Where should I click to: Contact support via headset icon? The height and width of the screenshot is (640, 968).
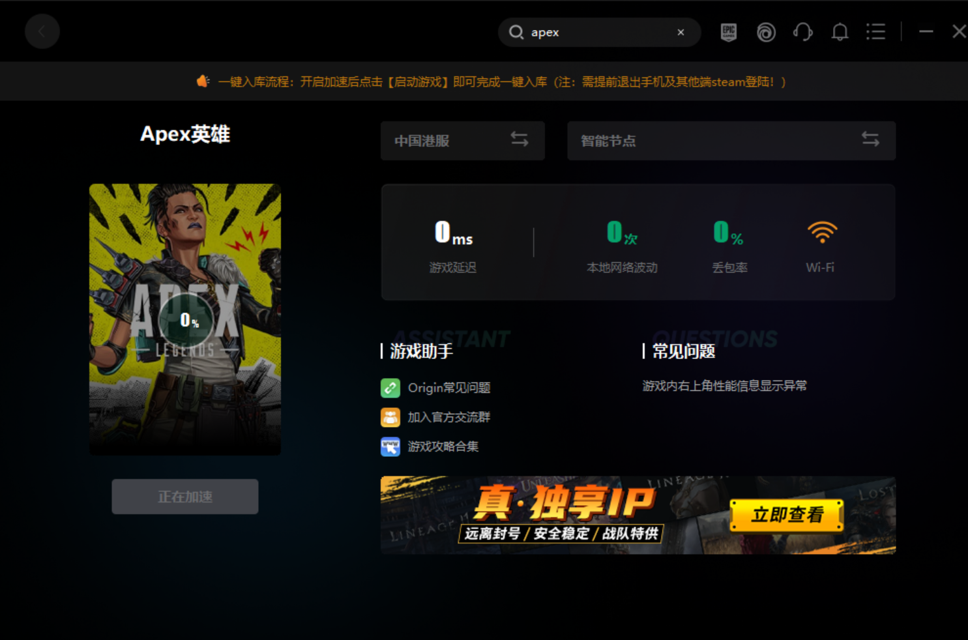[x=803, y=32]
